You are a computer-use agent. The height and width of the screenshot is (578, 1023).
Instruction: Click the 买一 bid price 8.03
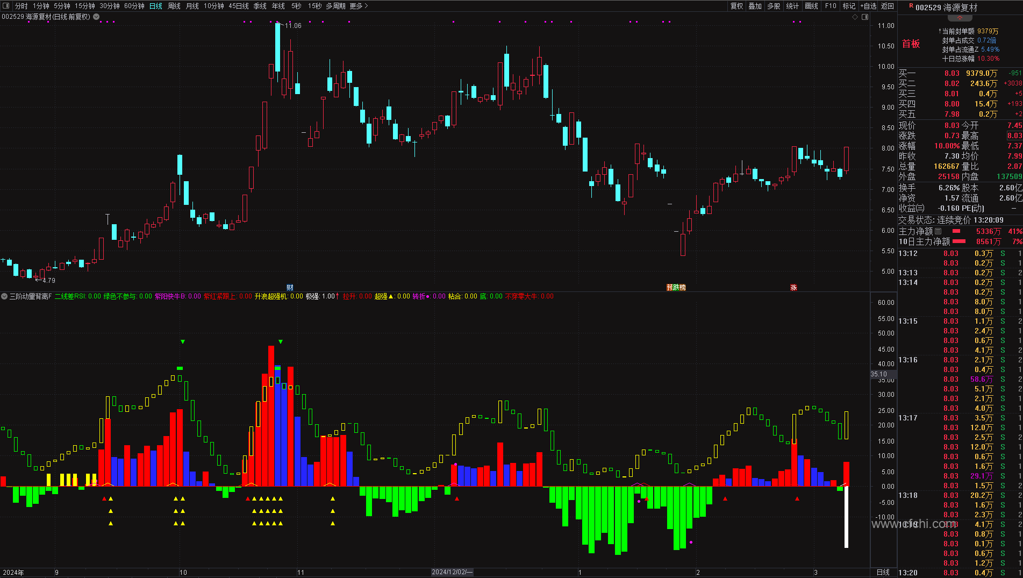pos(952,73)
